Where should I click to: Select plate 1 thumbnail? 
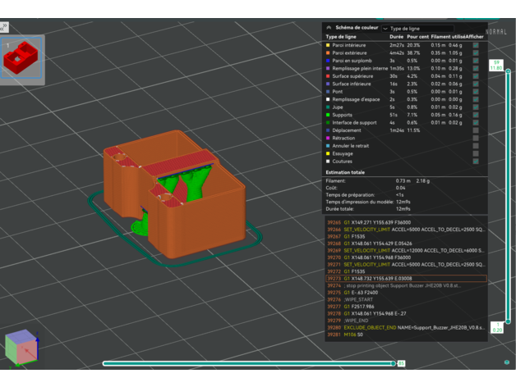click(21, 59)
